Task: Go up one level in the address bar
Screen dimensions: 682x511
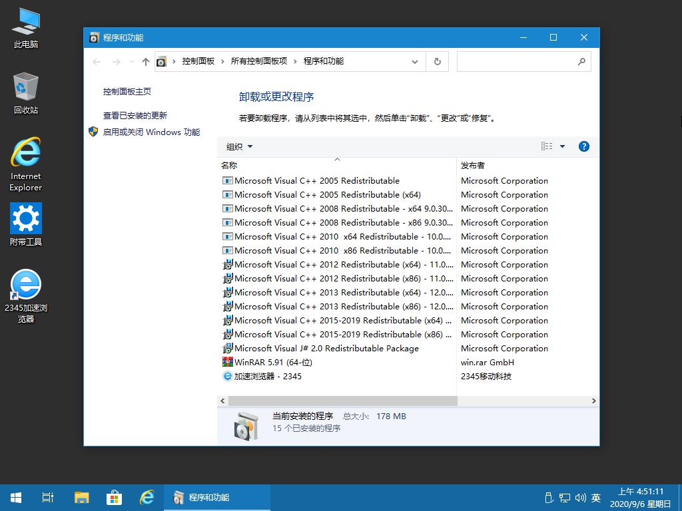Action: tap(146, 62)
